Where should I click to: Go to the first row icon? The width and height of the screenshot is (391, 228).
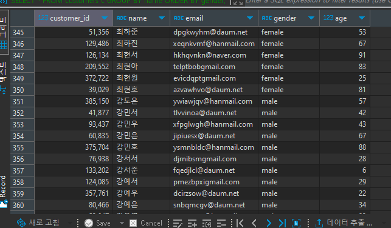click(x=240, y=223)
